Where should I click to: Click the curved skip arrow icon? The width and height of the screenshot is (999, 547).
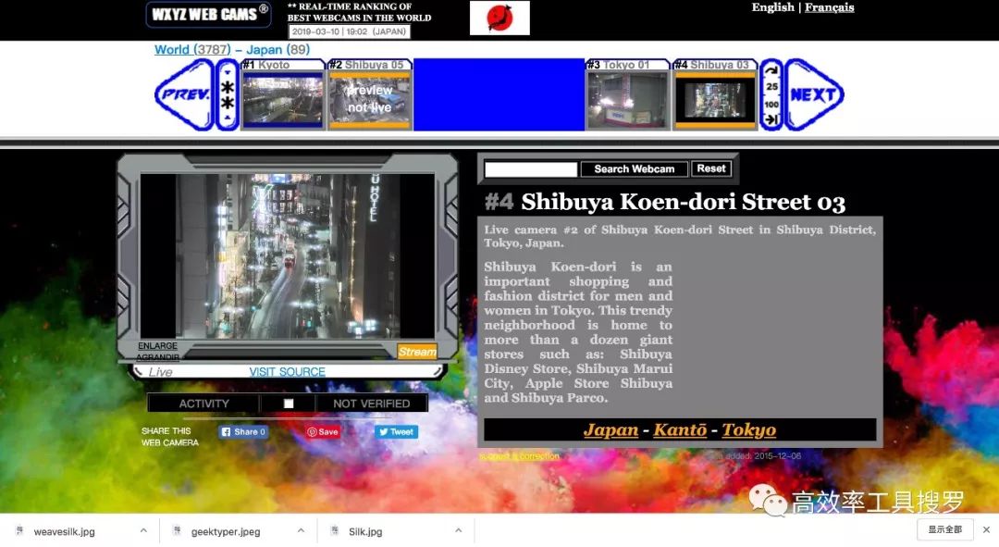(x=771, y=70)
